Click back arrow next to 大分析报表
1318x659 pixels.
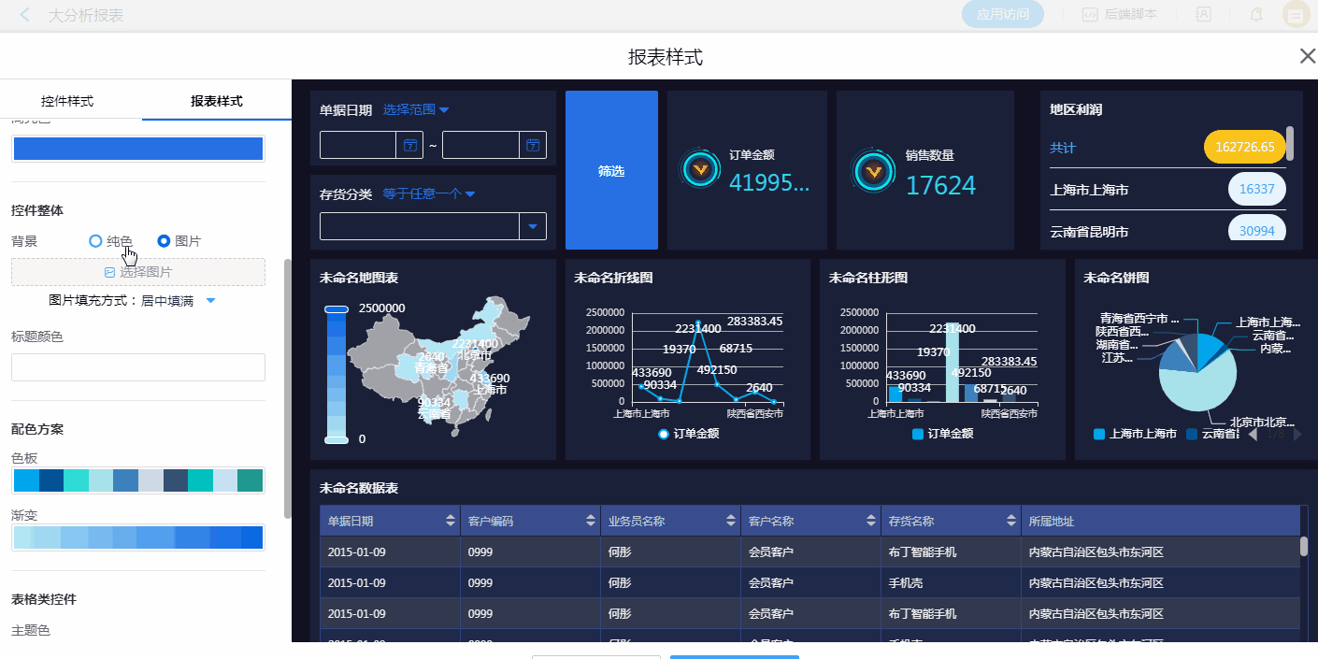pyautogui.click(x=25, y=15)
